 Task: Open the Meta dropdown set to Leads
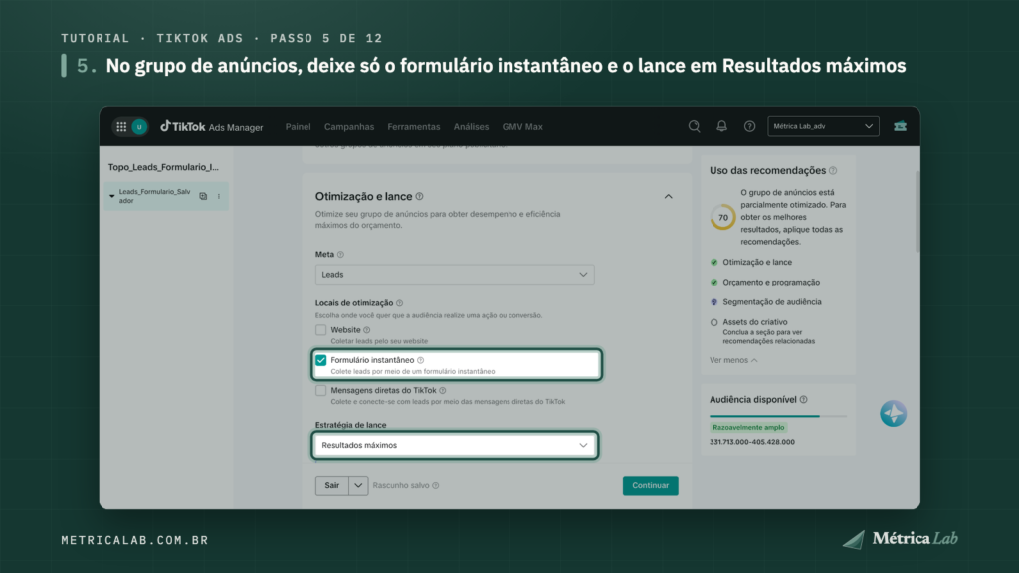pyautogui.click(x=455, y=275)
